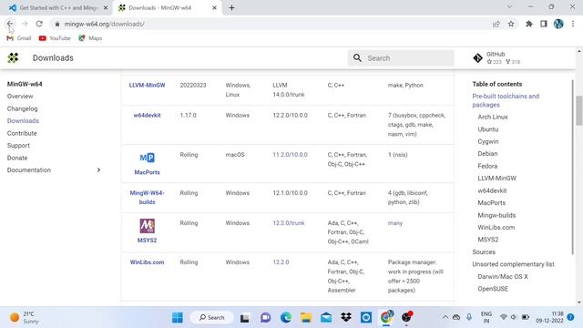Jump to Fedora in table of contents
This screenshot has height=328, width=583.
point(487,166)
